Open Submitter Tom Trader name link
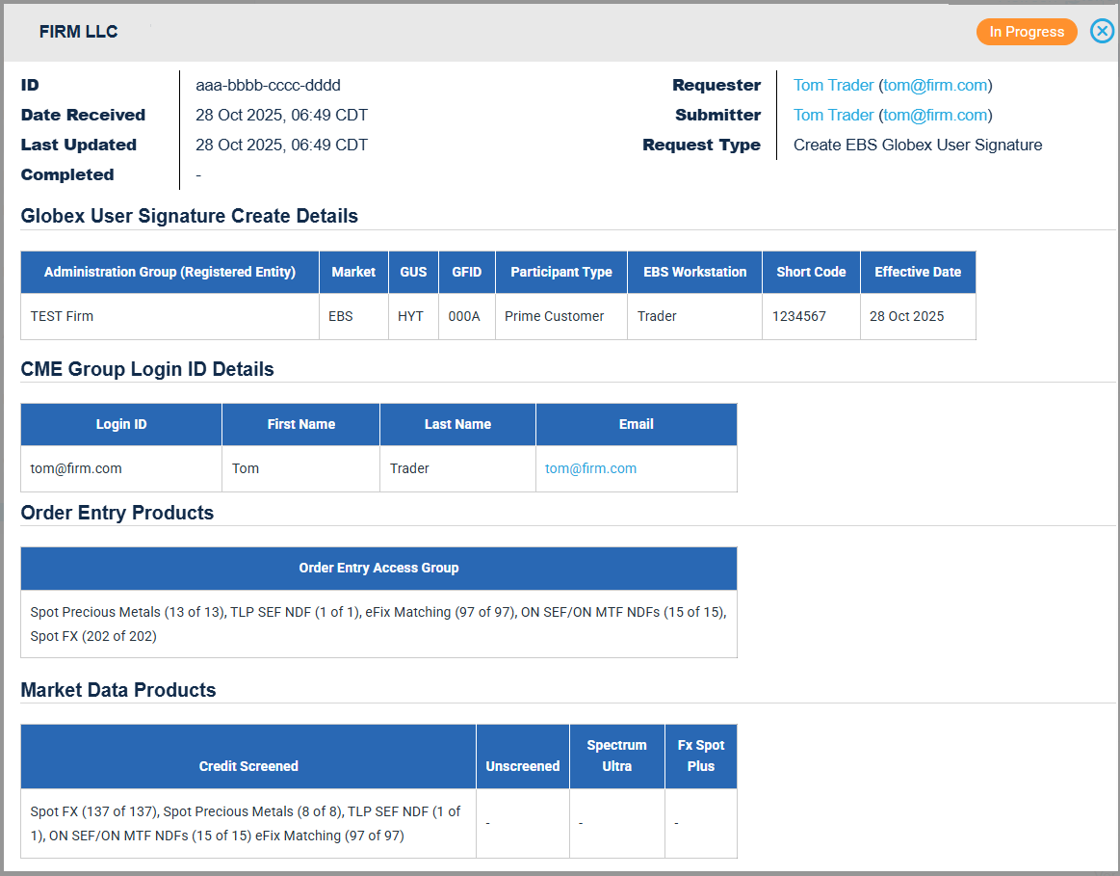 [833, 116]
